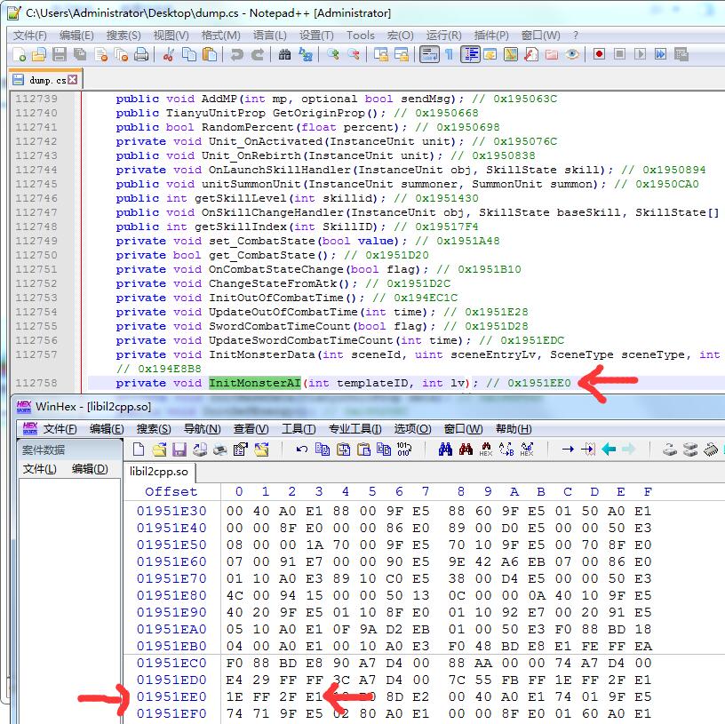Open the 文件(L) menu in the WinHex case data panel
This screenshot has height=724, width=725.
(x=40, y=469)
